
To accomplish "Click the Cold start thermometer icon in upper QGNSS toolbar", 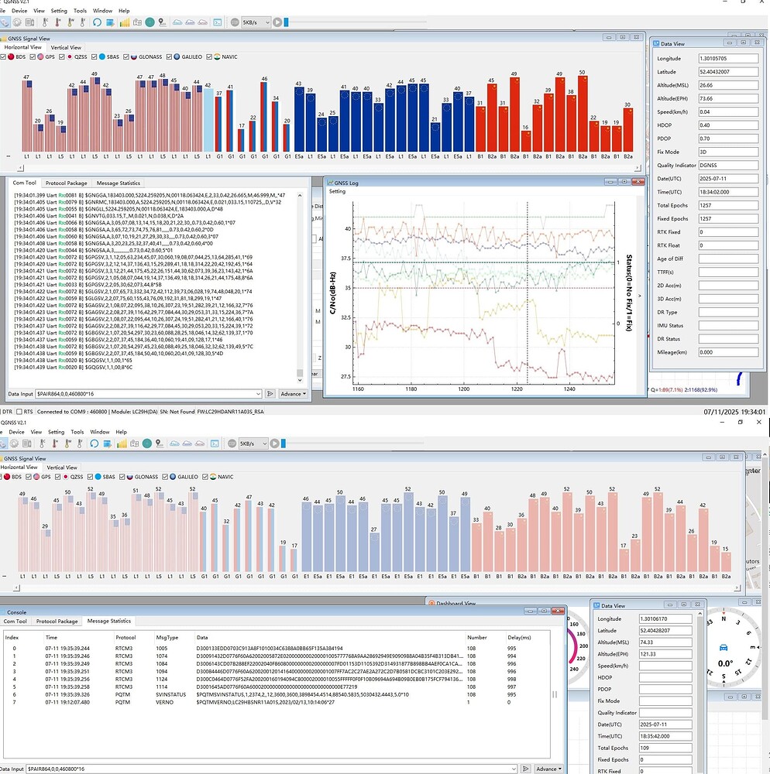I will point(45,22).
